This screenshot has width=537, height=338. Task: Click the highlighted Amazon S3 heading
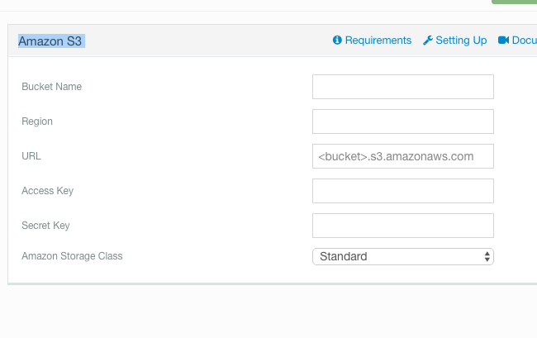point(50,41)
